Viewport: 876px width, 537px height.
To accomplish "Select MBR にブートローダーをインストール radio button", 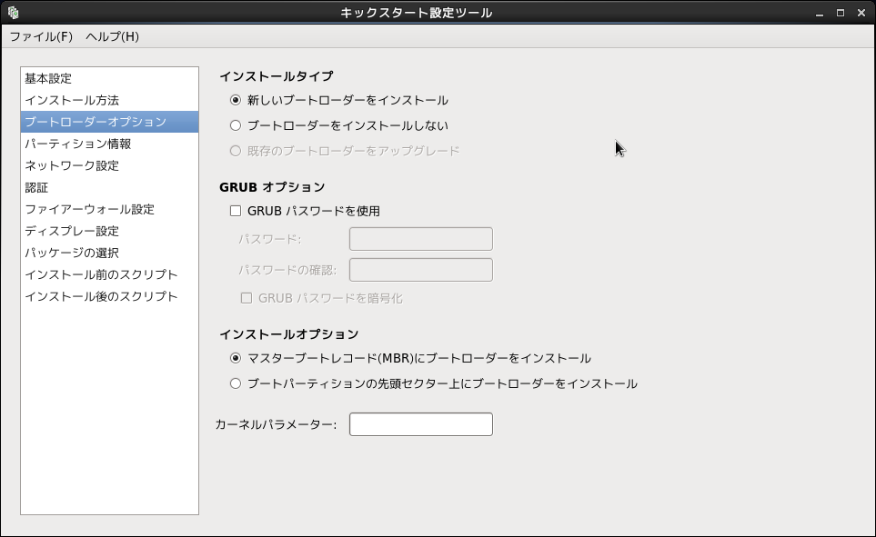I will [x=236, y=358].
